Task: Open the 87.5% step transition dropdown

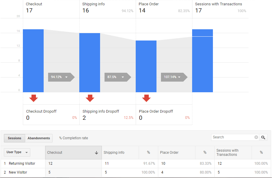Action: pyautogui.click(x=118, y=77)
